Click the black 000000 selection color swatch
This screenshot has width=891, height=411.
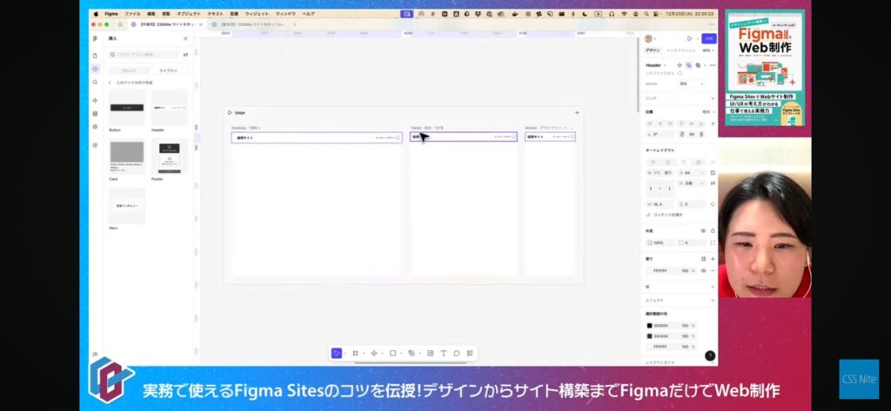point(649,326)
